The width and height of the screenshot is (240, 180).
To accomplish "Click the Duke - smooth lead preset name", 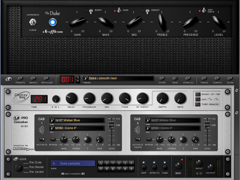I will [x=103, y=78].
